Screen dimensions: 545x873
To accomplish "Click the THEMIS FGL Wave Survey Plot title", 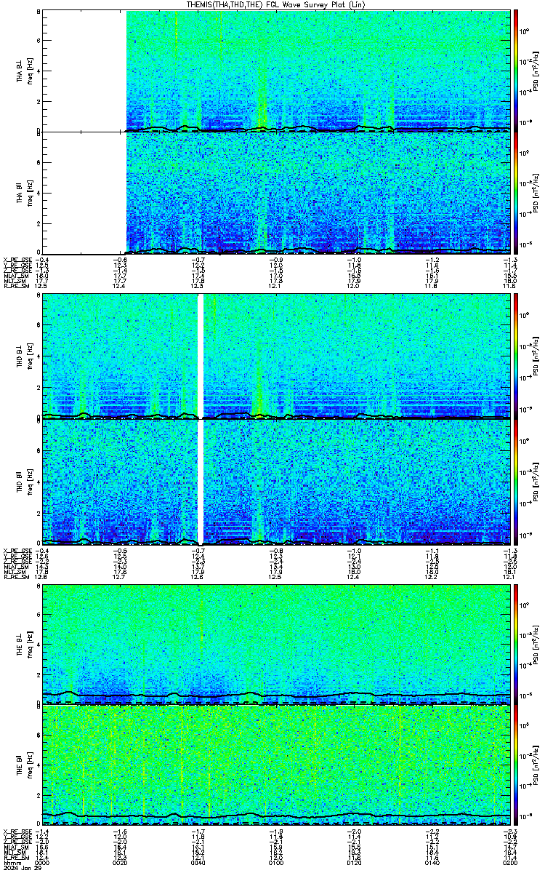I will (x=276, y=4).
